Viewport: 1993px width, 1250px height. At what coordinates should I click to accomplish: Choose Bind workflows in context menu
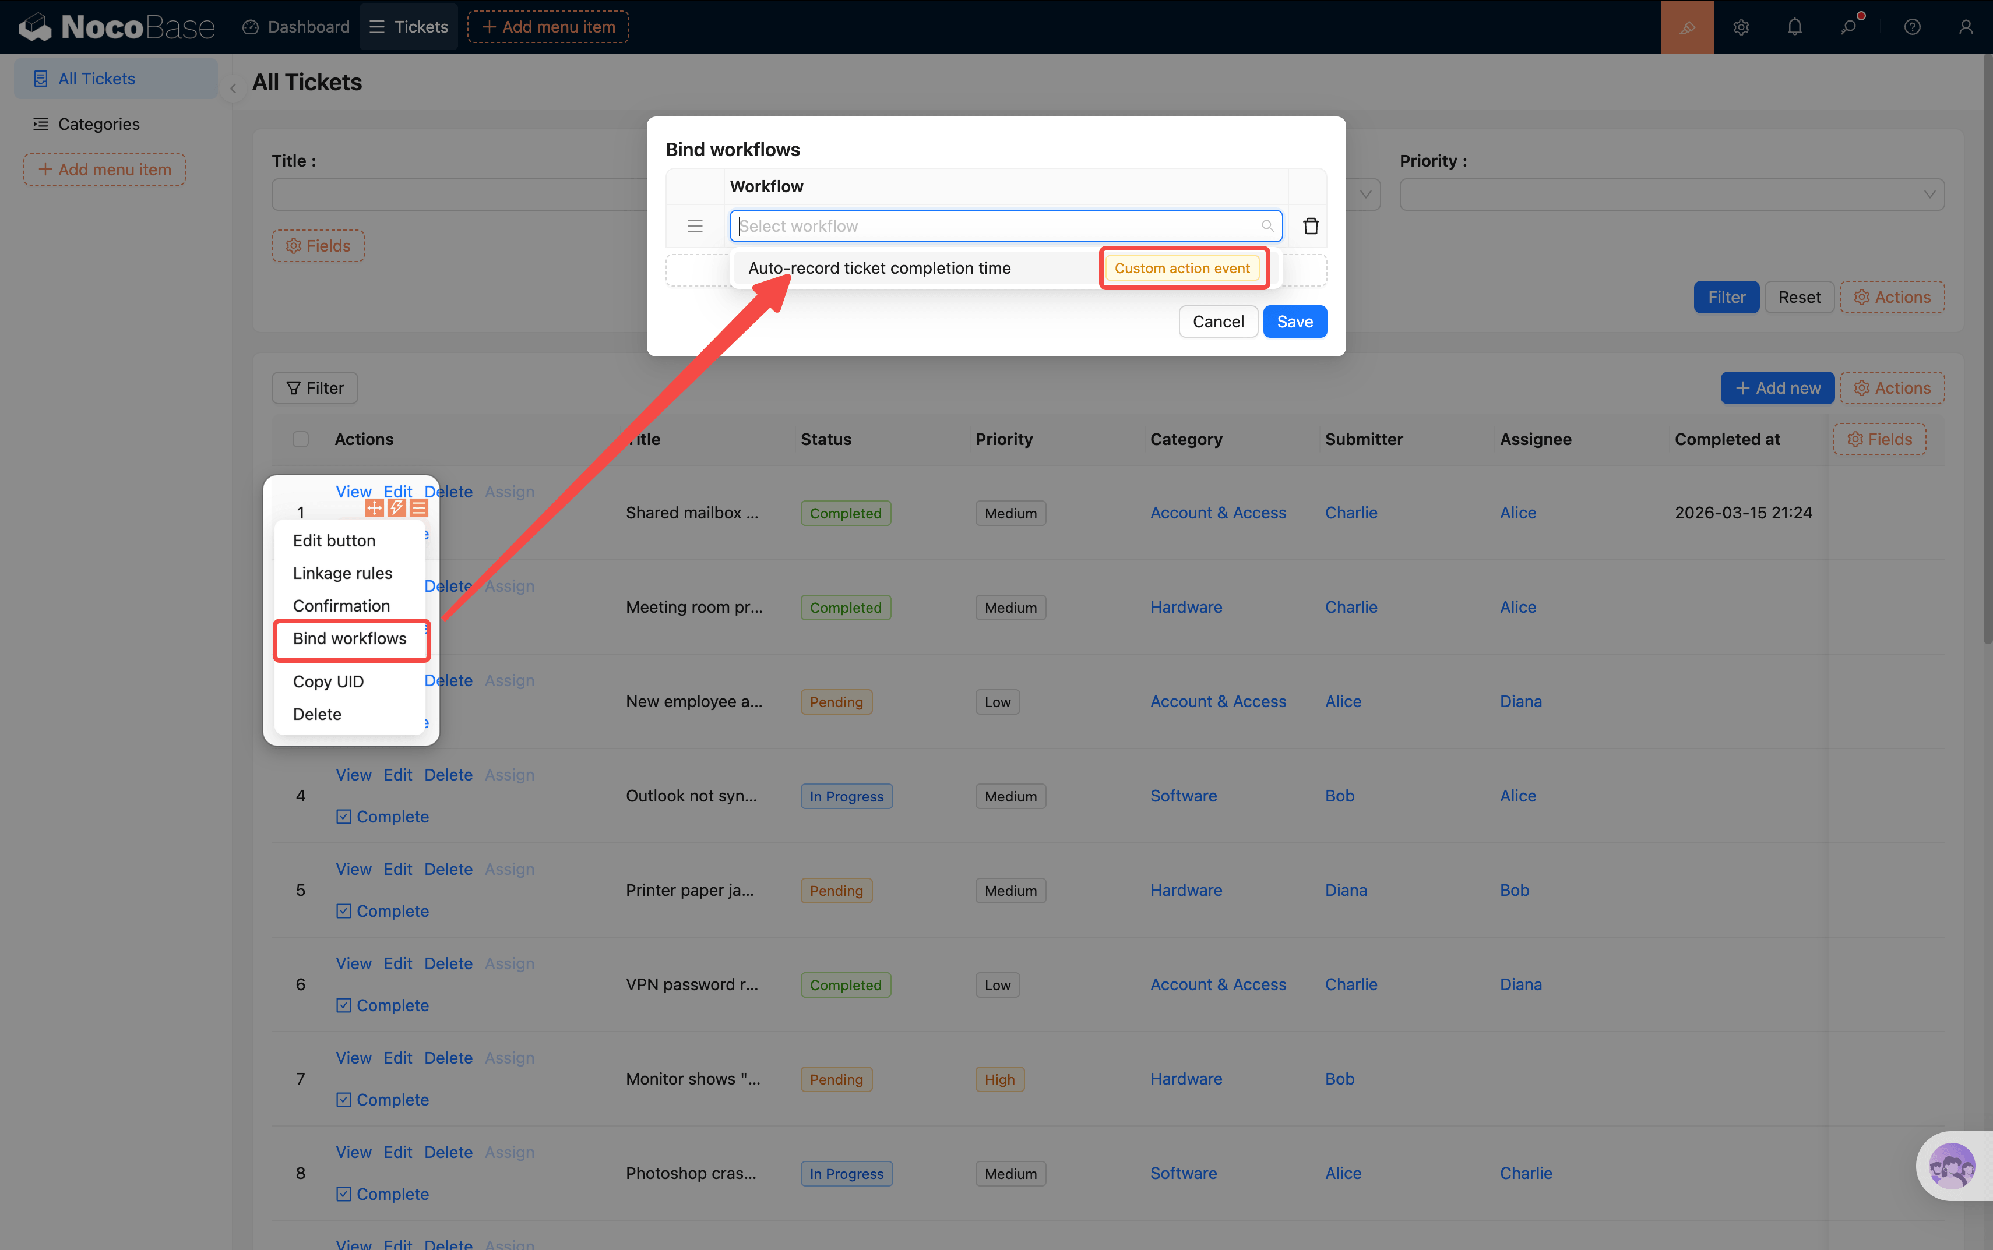tap(350, 638)
